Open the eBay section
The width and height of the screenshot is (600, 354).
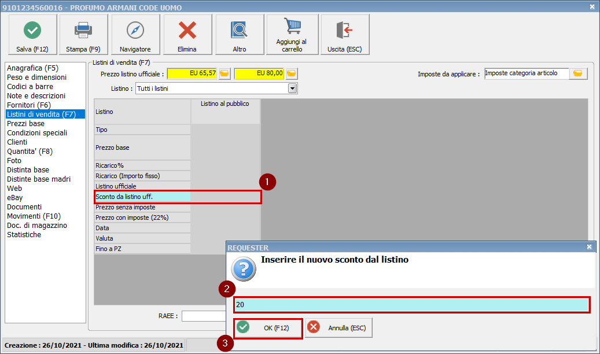click(14, 197)
